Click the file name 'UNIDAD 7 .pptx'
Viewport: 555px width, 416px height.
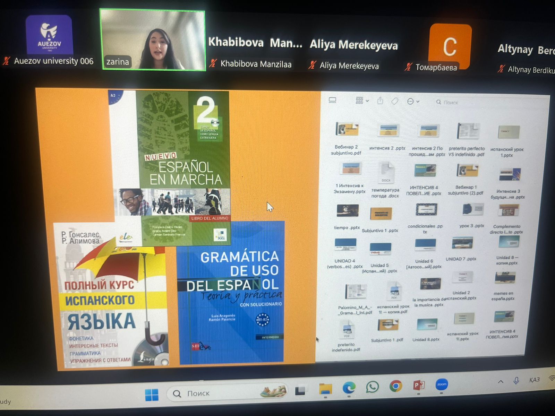pos(461,259)
